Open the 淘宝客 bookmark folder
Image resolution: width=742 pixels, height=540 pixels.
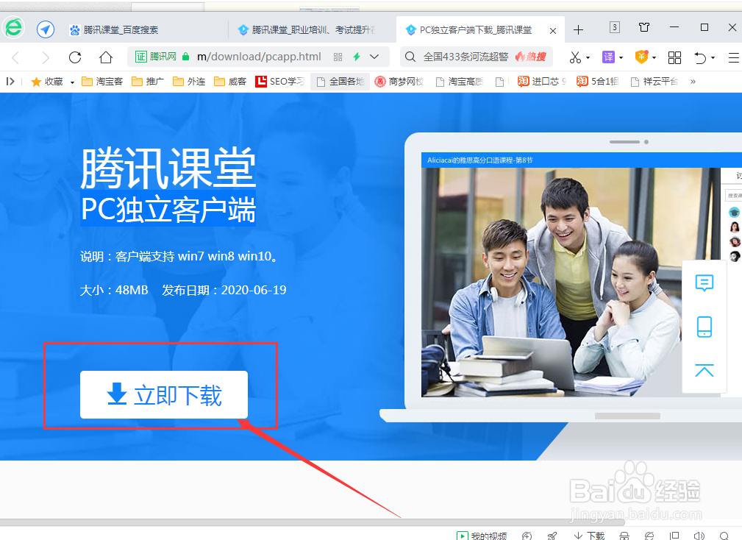pos(102,82)
